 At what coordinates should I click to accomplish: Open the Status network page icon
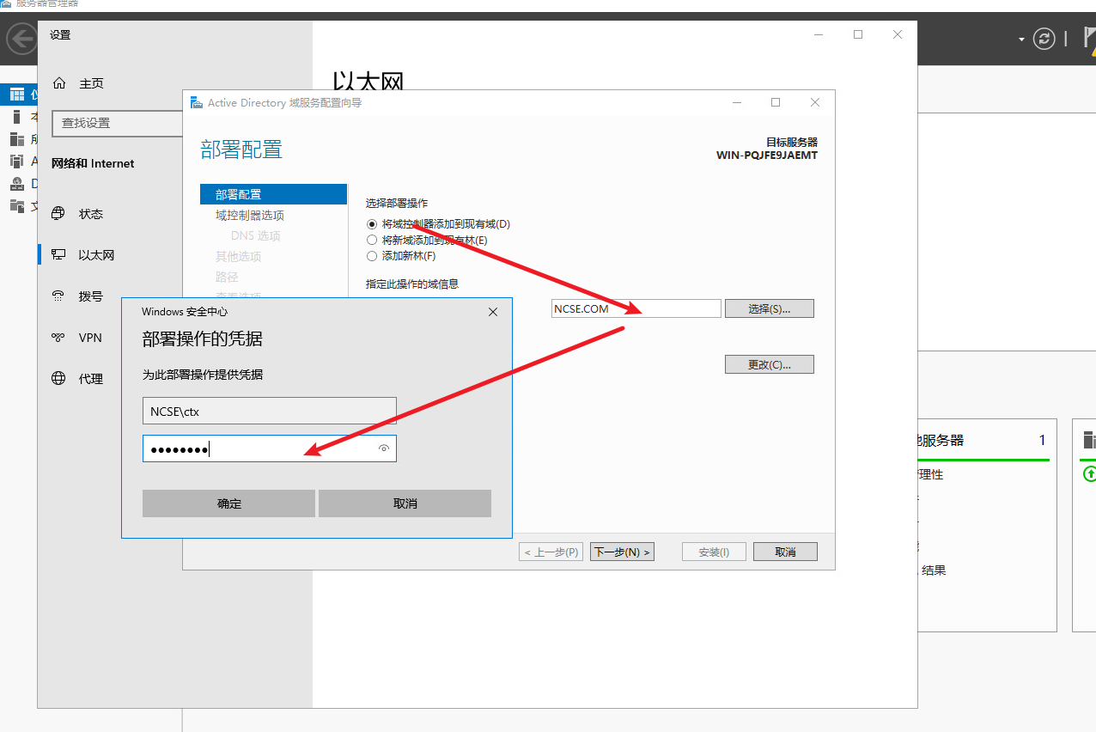tap(59, 214)
